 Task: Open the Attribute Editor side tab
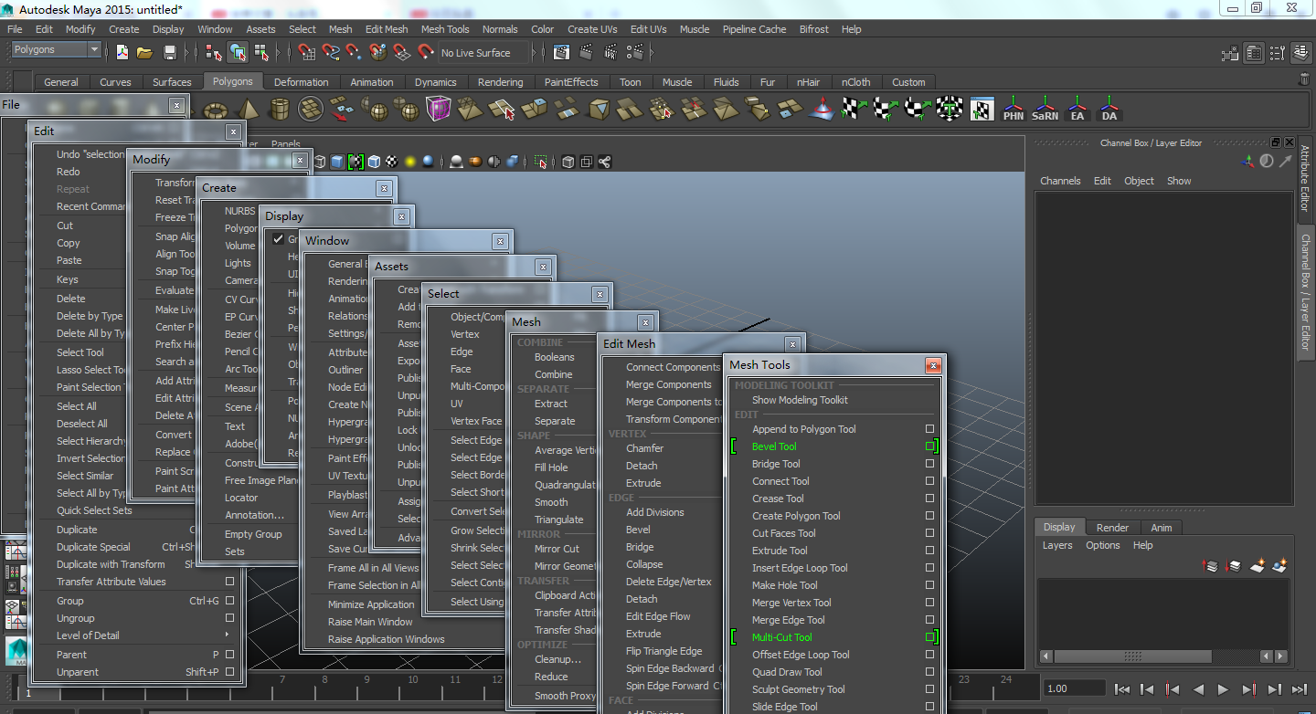pos(1305,179)
